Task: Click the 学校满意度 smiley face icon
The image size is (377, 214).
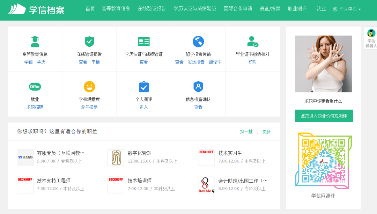Action: (x=89, y=87)
